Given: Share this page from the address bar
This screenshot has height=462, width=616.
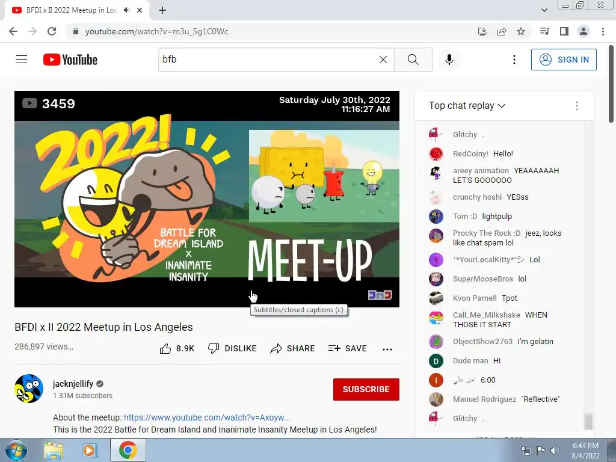Looking at the screenshot, I should pyautogui.click(x=502, y=31).
